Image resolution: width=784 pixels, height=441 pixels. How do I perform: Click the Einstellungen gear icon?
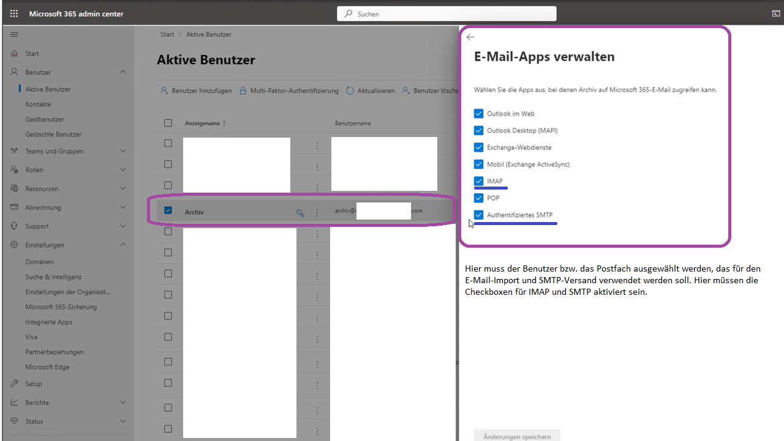click(x=15, y=245)
